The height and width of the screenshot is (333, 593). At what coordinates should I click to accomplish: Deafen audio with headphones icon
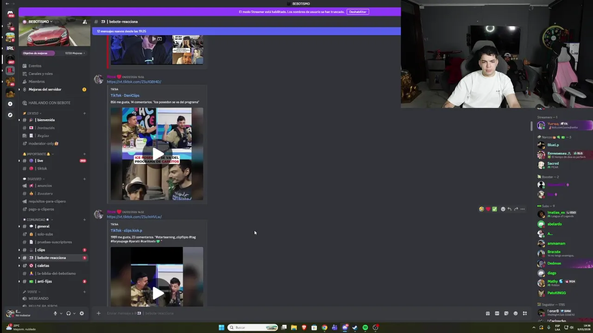(69, 313)
